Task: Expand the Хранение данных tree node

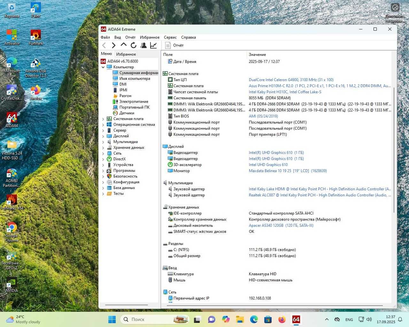Action: (x=103, y=148)
